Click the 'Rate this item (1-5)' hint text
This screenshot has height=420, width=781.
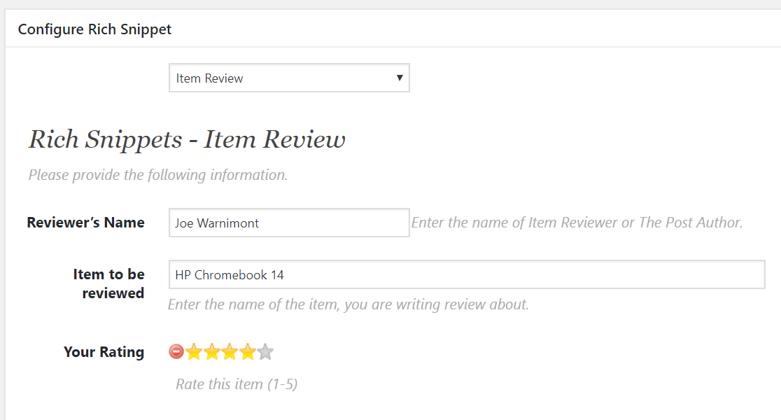pos(237,384)
